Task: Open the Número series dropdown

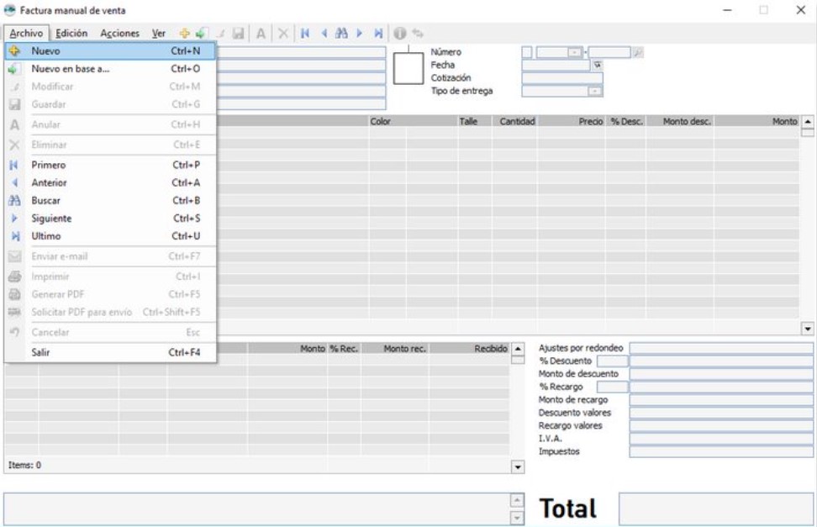Action: 575,52
